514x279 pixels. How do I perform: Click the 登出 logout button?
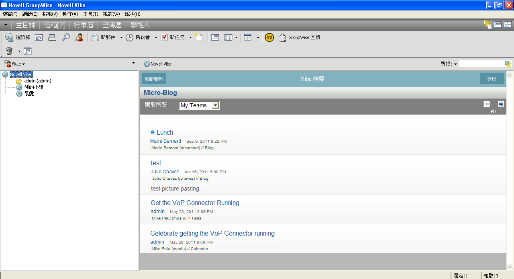pos(492,79)
